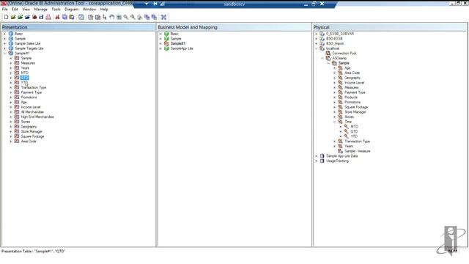Click the New repository blank page toolbar icon
Image resolution: width=469 pixels, height=264 pixels.
tap(6, 17)
